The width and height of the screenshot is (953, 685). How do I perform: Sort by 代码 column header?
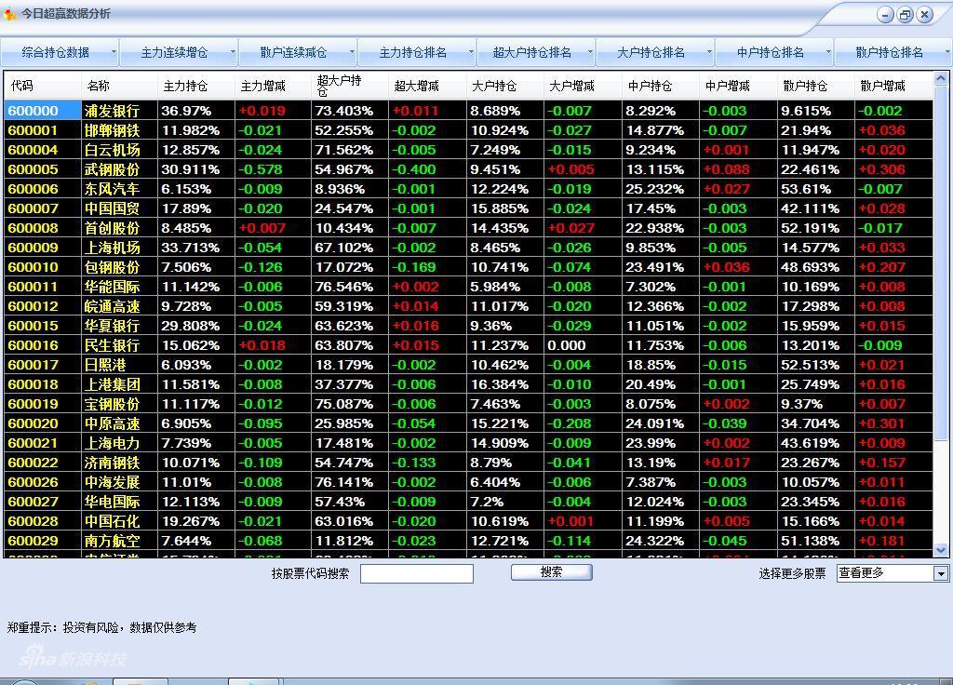(x=43, y=87)
